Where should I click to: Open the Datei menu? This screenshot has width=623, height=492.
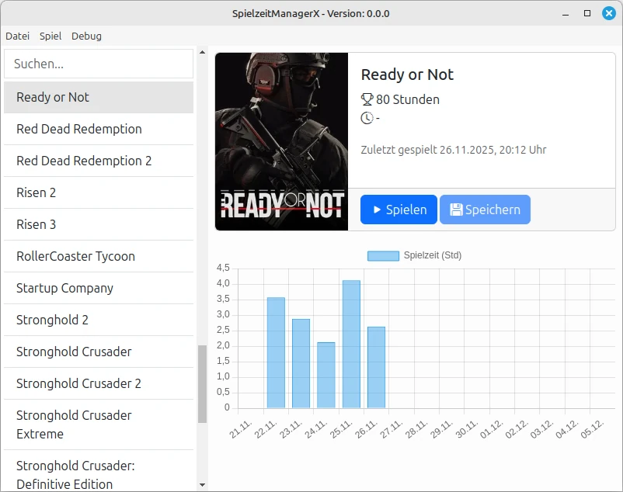(x=18, y=36)
